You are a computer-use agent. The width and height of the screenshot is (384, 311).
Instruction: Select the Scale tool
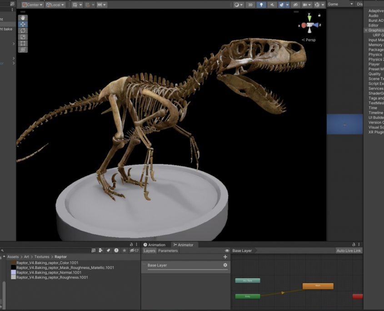pos(23,37)
